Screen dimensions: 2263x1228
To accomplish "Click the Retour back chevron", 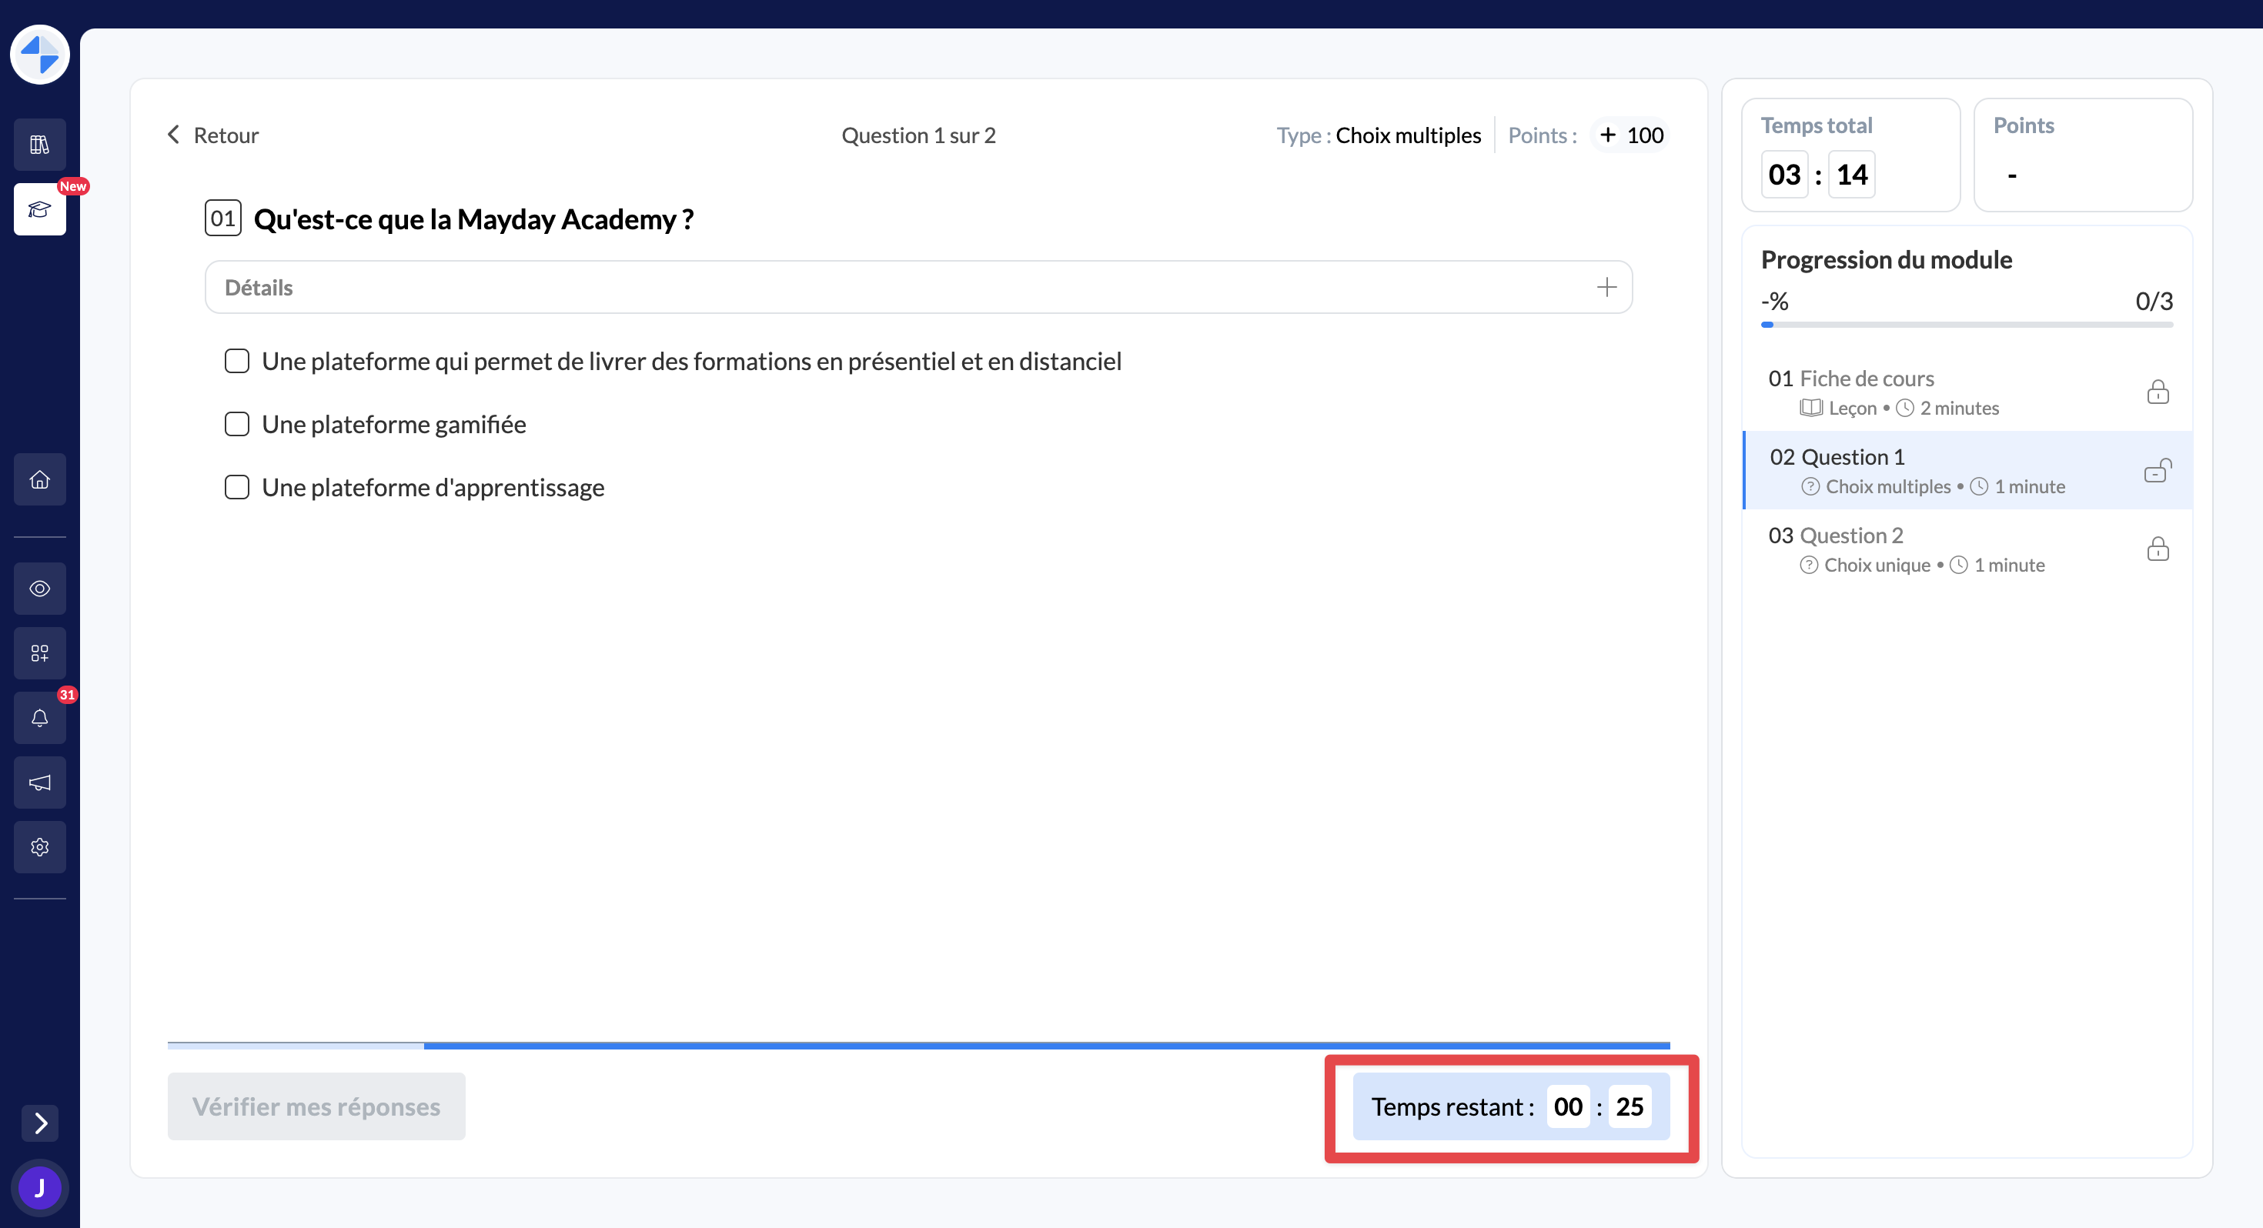I will [x=174, y=135].
